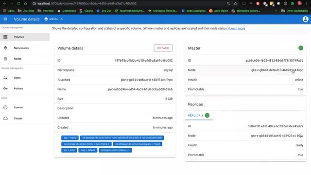Image resolution: width=311 pixels, height=175 pixels.
Task: Click the Replica Health value ready
Action: tap(299, 145)
